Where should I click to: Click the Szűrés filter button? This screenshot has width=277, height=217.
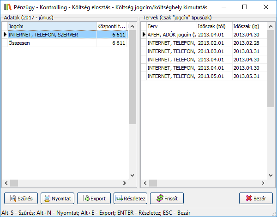21,199
